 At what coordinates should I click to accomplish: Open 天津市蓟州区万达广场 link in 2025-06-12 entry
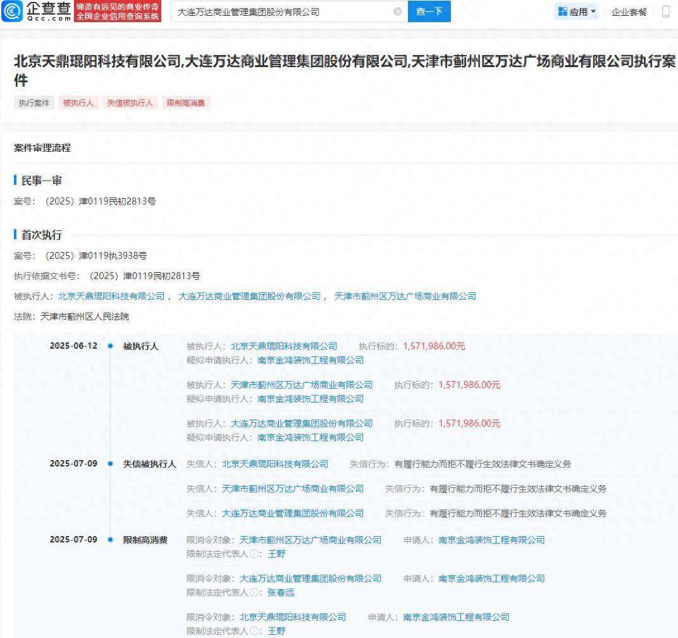pyautogui.click(x=302, y=385)
